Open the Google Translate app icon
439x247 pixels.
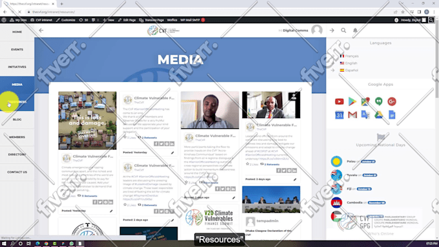(365, 115)
